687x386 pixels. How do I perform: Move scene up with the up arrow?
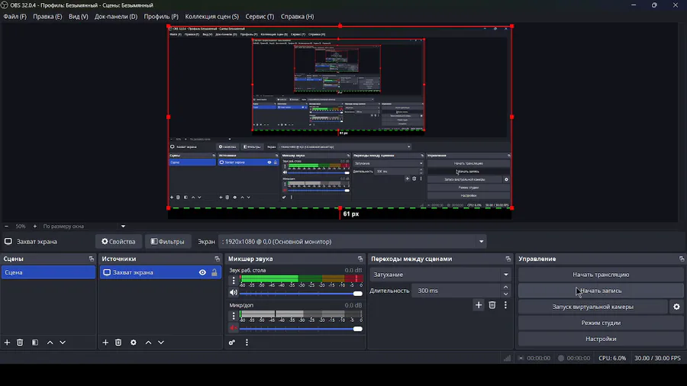[50, 343]
